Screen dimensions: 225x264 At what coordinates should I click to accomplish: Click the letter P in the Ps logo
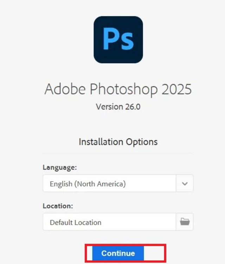tap(110, 40)
